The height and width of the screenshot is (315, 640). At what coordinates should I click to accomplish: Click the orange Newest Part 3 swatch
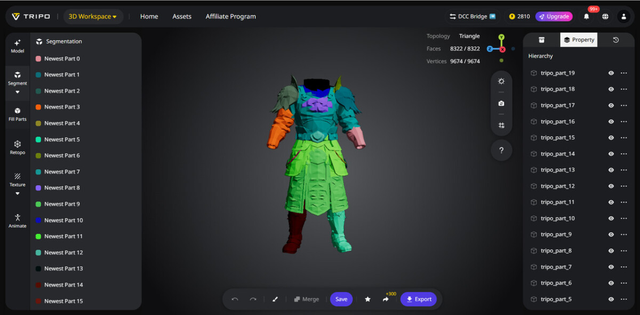[x=38, y=107]
